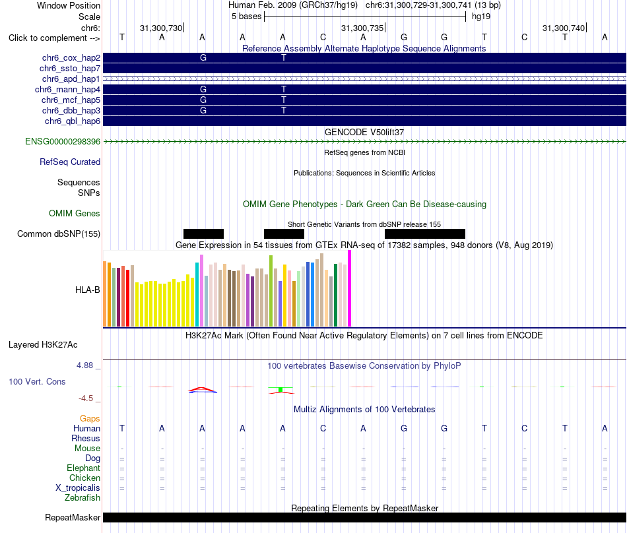This screenshot has width=627, height=533.
Task: Click the Mouse species label
Action: [x=87, y=449]
